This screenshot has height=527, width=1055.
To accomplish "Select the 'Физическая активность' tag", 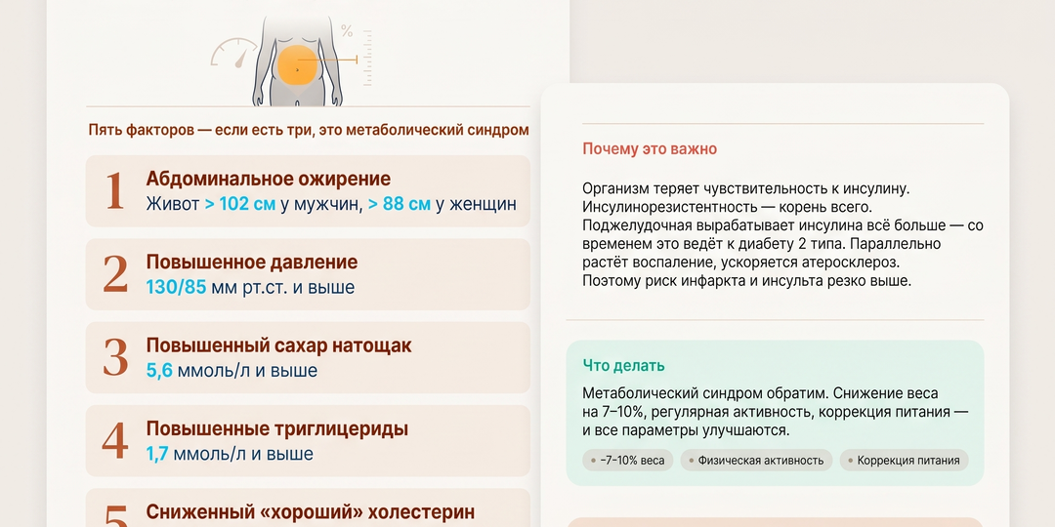I will pos(756,461).
